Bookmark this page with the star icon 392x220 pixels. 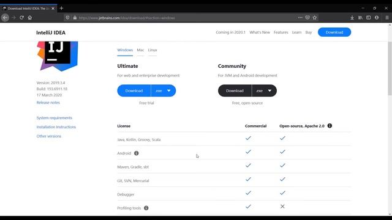click(x=314, y=18)
